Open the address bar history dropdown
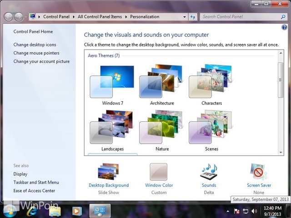291x218 pixels. [x=185, y=17]
